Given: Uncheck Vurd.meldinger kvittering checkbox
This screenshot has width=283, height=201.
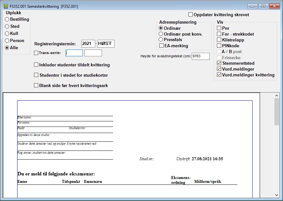Looking at the screenshot, I should 219,75.
